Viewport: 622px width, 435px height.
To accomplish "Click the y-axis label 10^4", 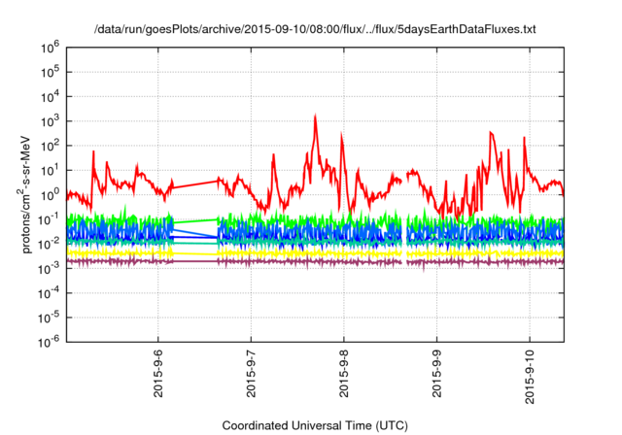I will click(50, 97).
